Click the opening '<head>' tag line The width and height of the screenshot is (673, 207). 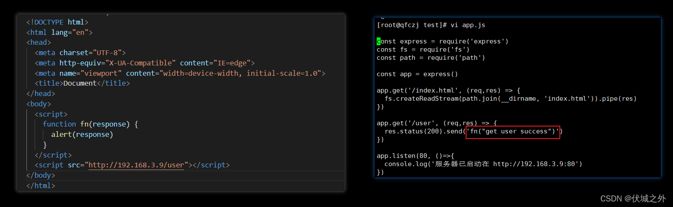[x=39, y=43]
